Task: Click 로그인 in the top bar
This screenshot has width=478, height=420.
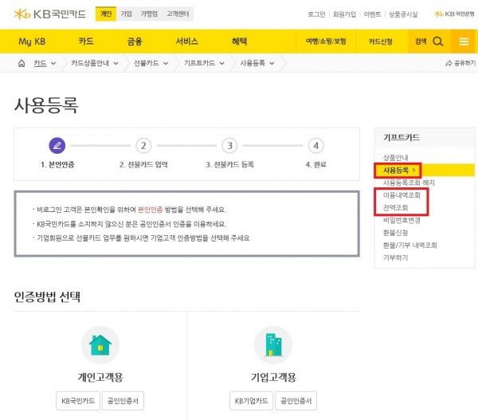Action: click(316, 14)
